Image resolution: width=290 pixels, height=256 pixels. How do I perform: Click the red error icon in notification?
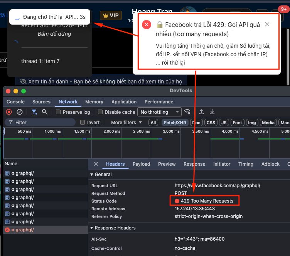(x=147, y=25)
